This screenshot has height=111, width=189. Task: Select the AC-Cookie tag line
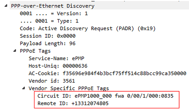point(107,73)
